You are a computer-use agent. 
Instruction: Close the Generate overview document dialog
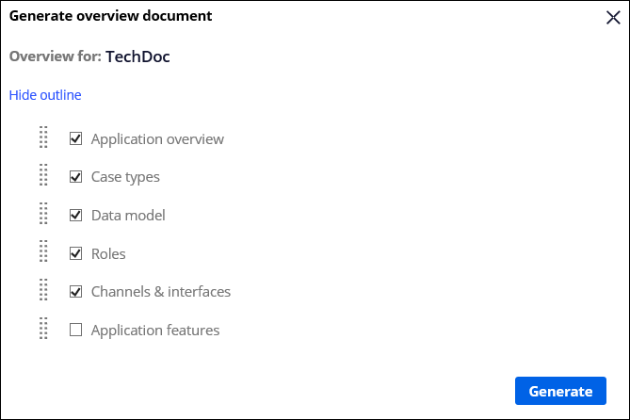(612, 17)
